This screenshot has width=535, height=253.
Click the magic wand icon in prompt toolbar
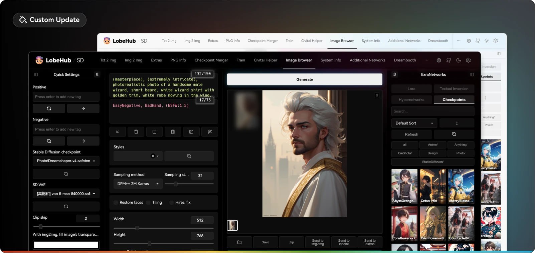(210, 132)
